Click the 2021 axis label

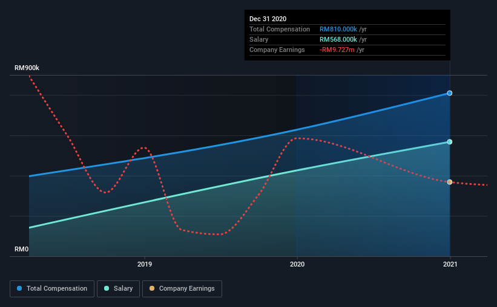click(x=450, y=264)
